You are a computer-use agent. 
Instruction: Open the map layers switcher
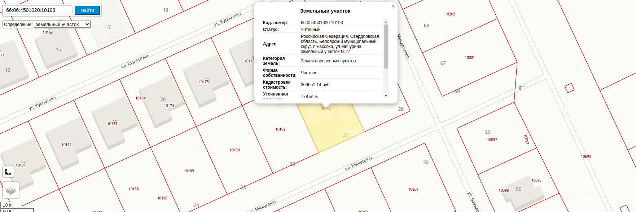pyautogui.click(x=10, y=190)
